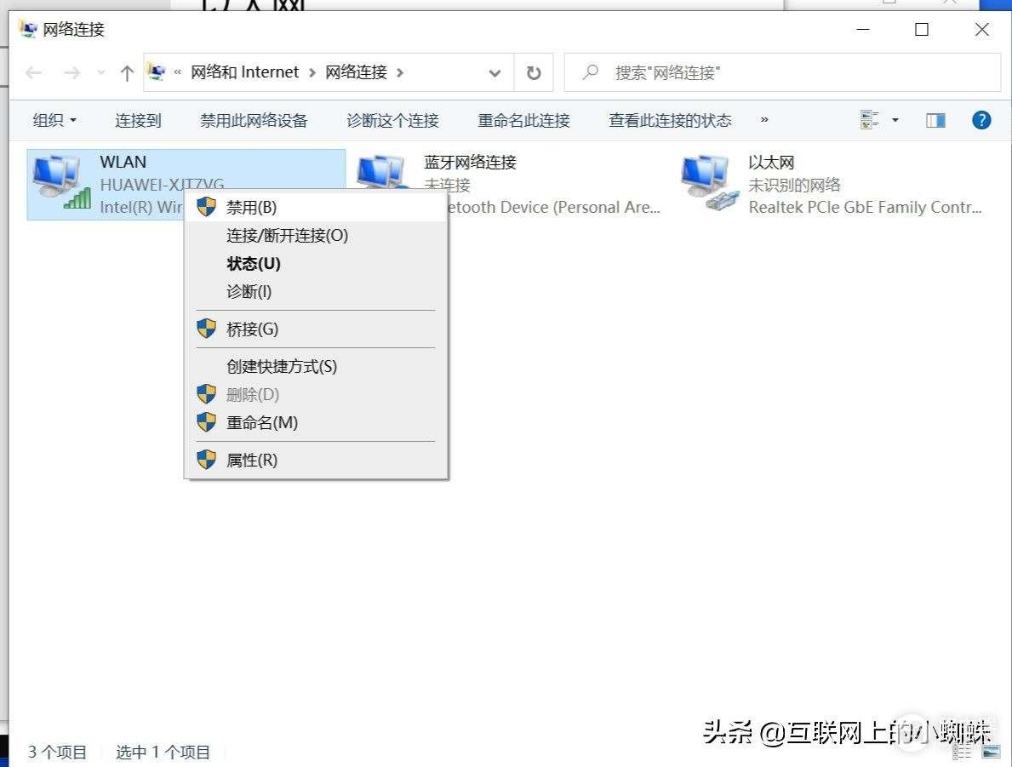Click 未识别的网络 status text

point(794,186)
